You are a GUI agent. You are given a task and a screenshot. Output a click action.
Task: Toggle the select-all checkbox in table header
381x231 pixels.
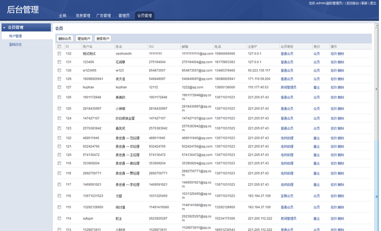(59, 46)
